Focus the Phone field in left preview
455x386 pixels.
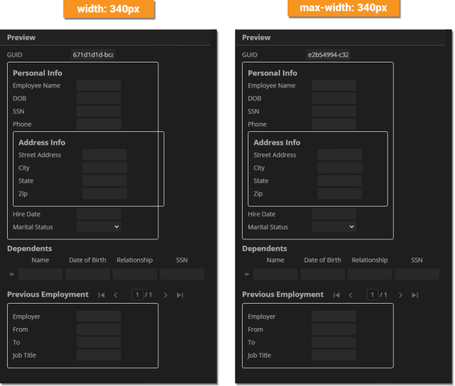[x=99, y=124]
